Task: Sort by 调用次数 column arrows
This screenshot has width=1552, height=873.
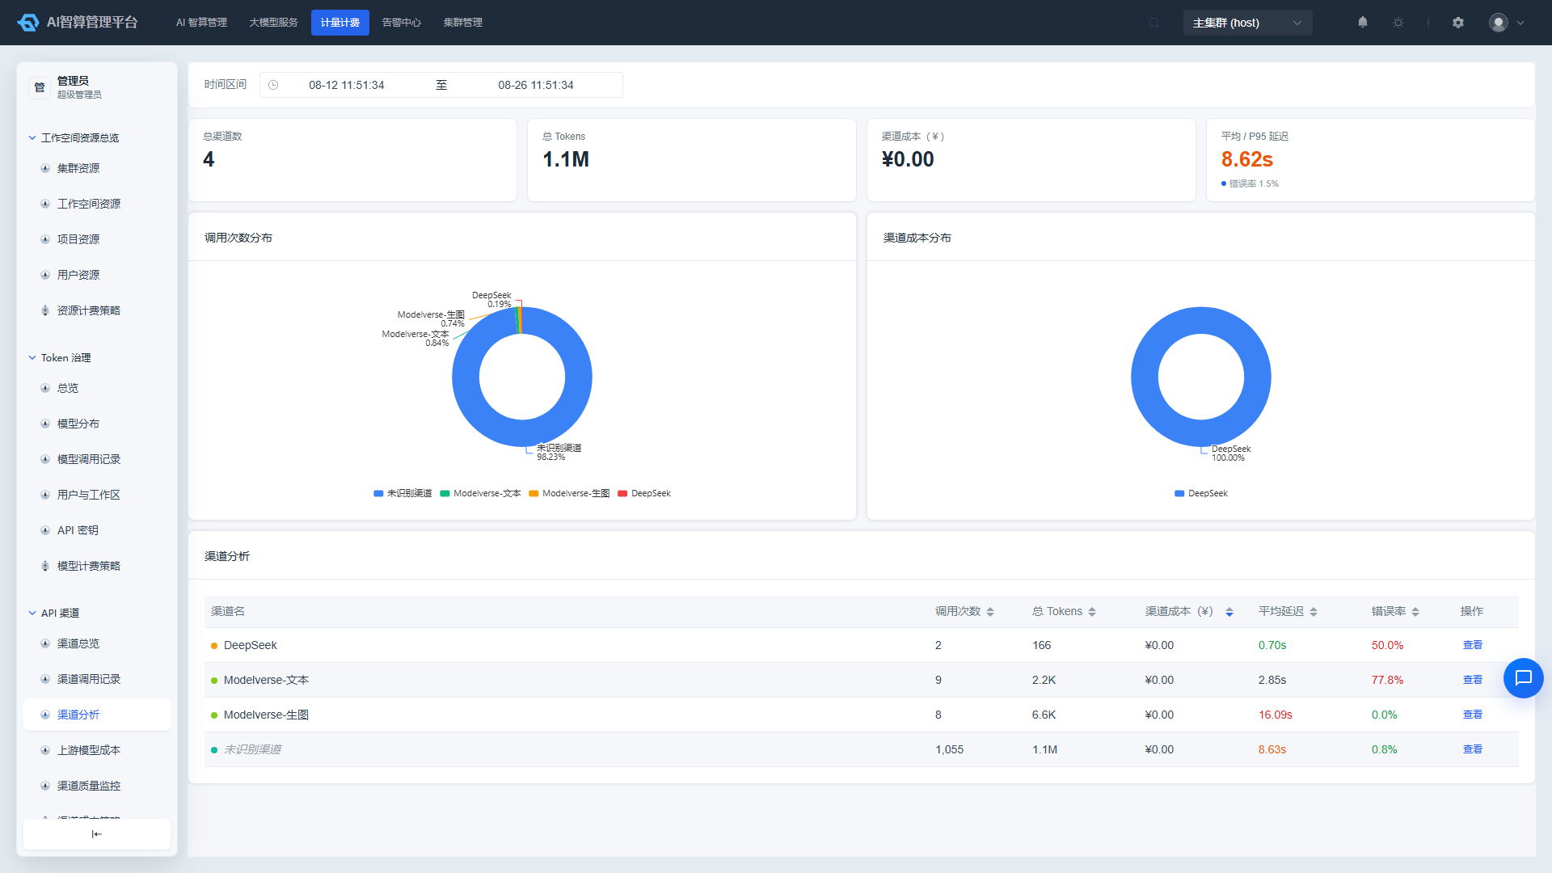Action: [x=990, y=612]
